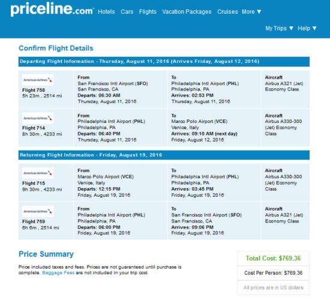The width and height of the screenshot is (330, 304).
Task: Click the Total Cost $769.36 box
Action: click(273, 258)
